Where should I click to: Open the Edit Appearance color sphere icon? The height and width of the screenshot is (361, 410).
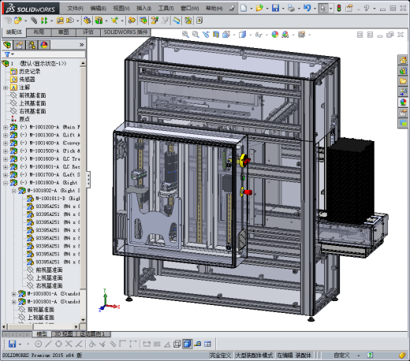275,35
